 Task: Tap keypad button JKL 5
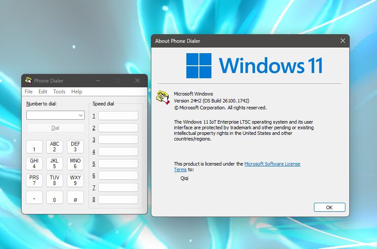(54, 163)
